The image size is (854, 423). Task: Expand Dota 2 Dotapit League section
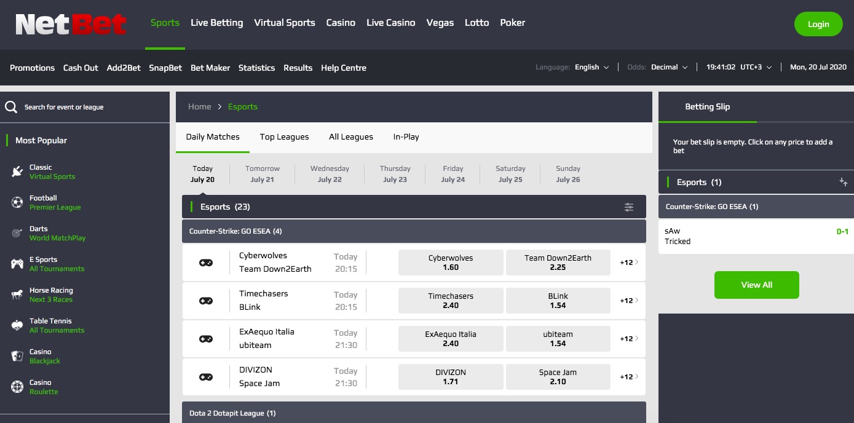pyautogui.click(x=414, y=413)
